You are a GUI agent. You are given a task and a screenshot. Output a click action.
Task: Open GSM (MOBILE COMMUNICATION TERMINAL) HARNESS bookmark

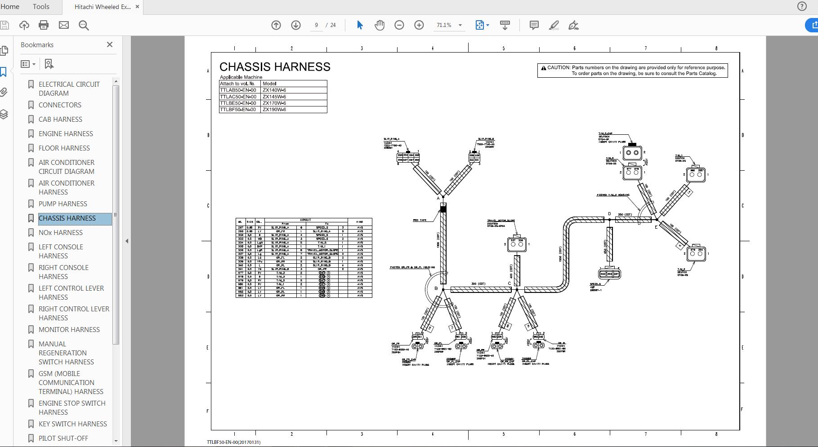click(x=71, y=382)
